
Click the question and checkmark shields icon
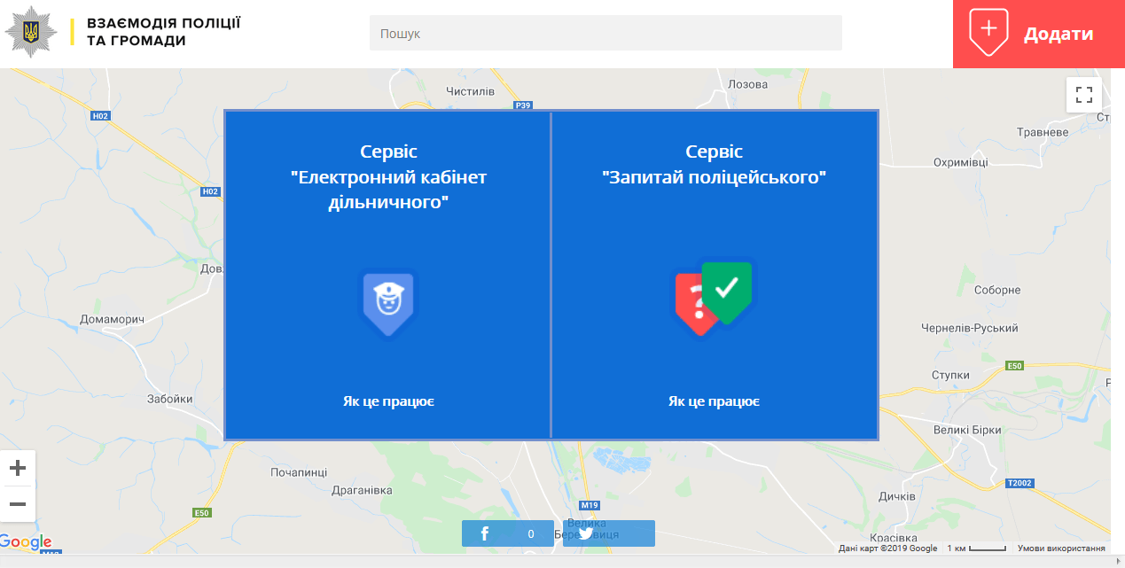tap(713, 297)
